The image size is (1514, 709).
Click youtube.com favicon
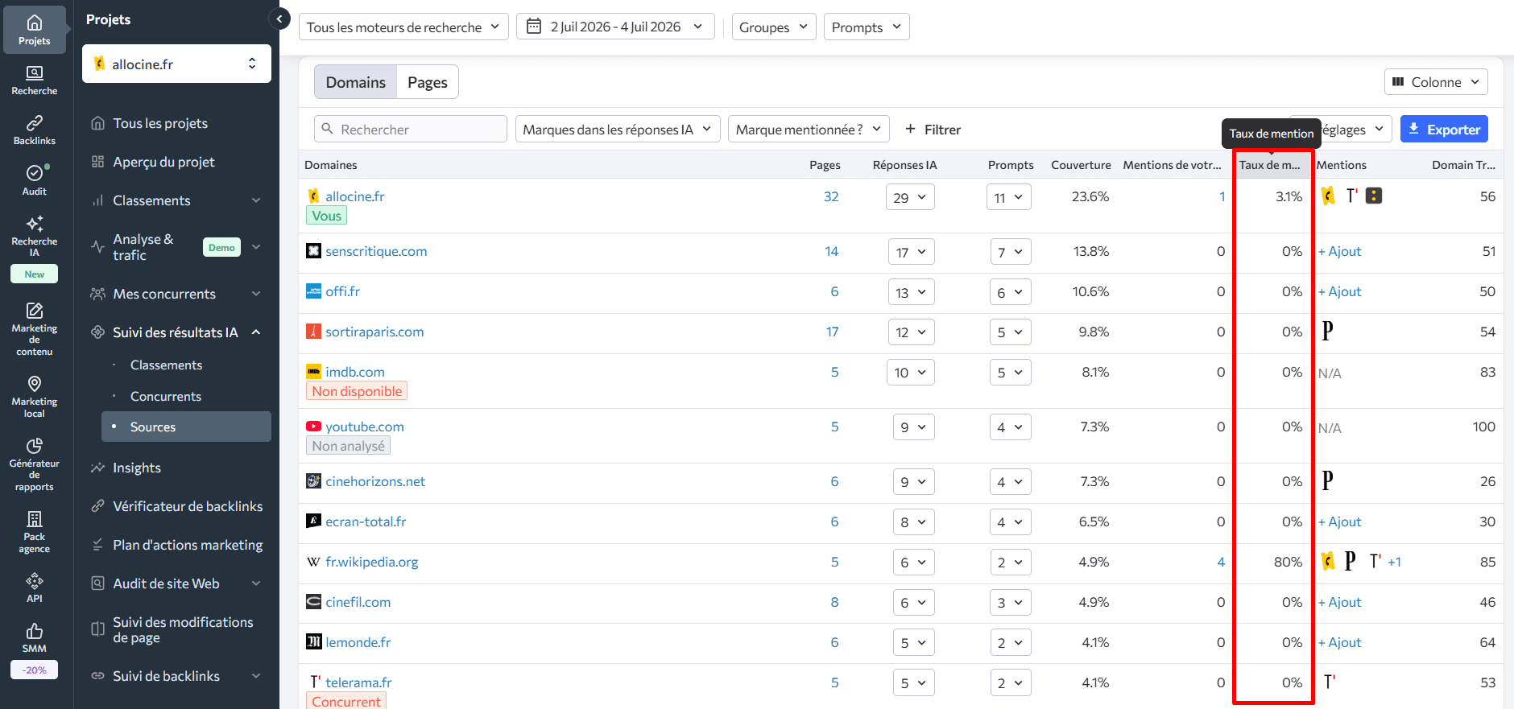click(313, 427)
